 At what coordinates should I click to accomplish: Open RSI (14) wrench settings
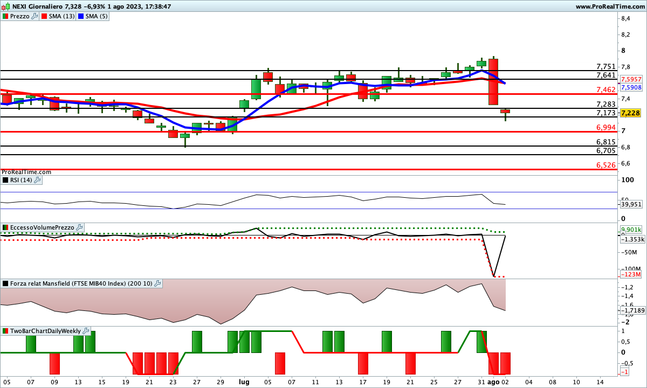[x=38, y=180]
